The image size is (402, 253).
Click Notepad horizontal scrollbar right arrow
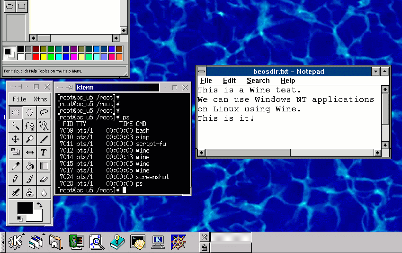pyautogui.click(x=377, y=153)
